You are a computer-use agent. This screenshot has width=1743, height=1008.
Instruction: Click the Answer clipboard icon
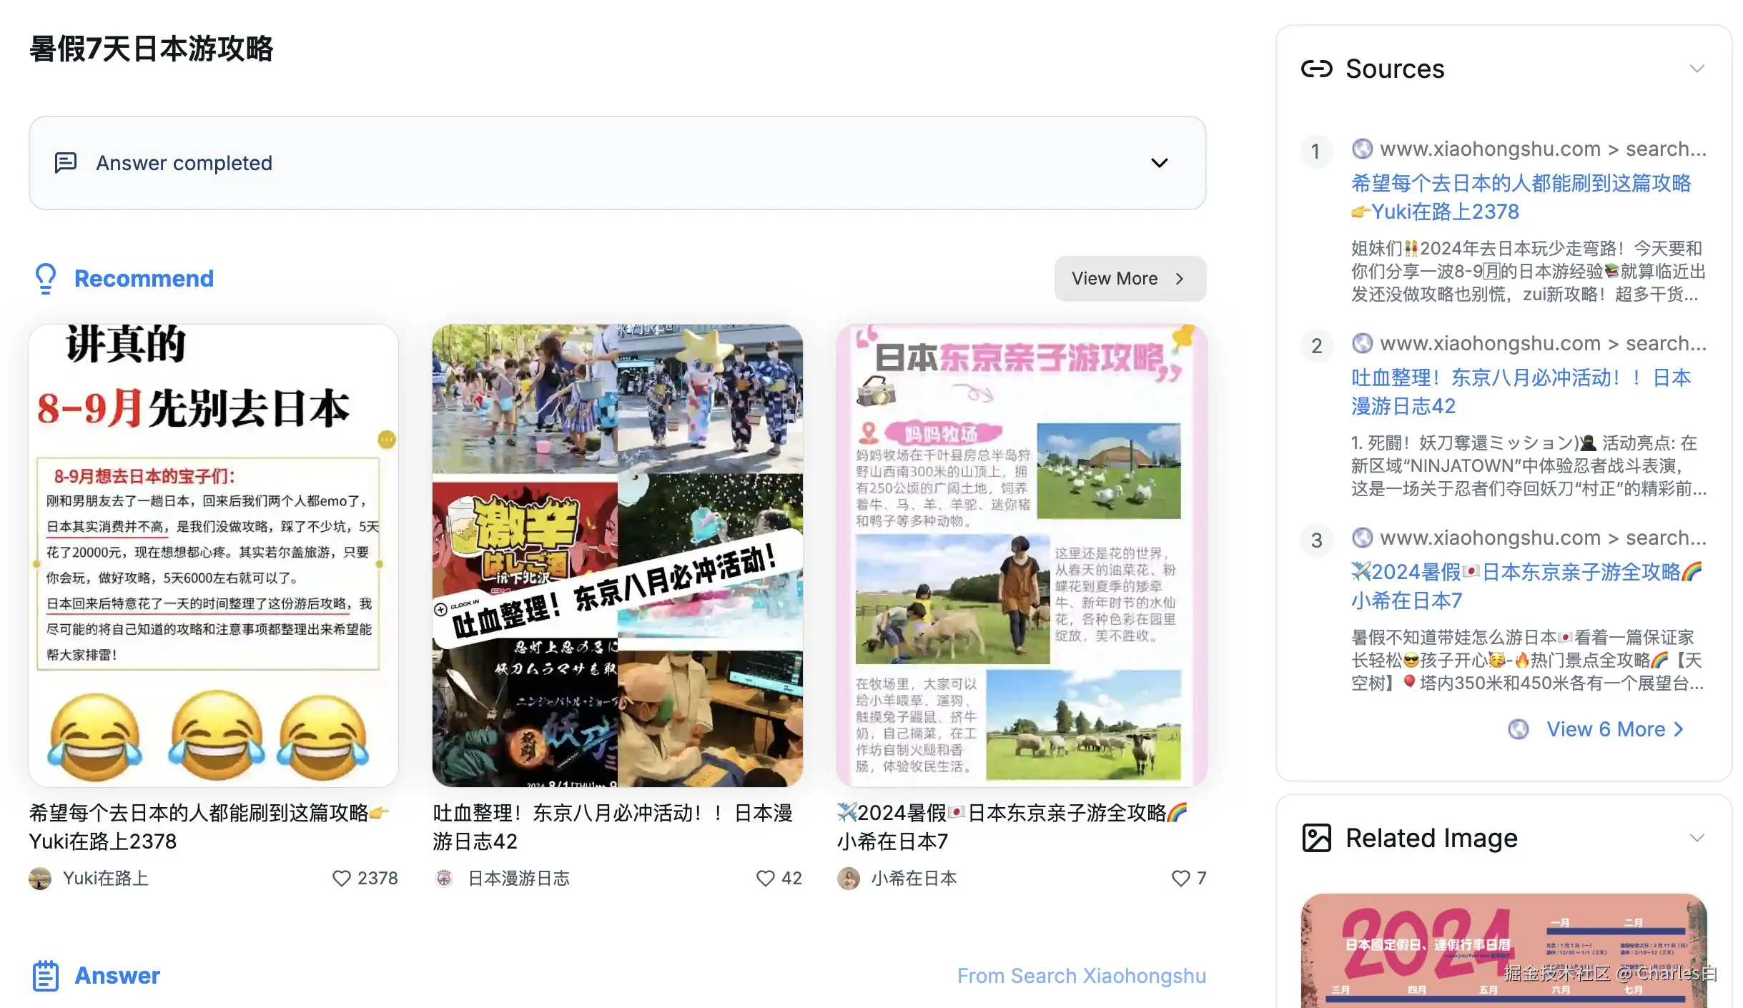(46, 976)
